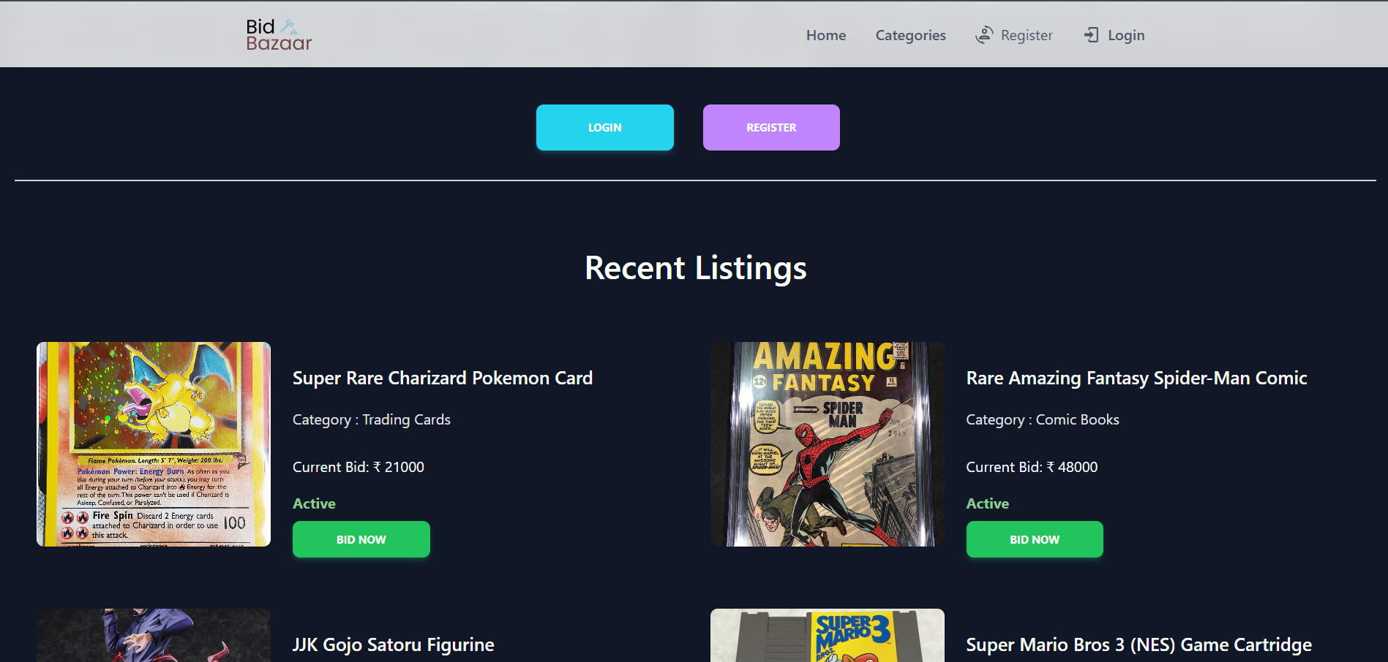Image resolution: width=1388 pixels, height=662 pixels.
Task: Click the Bid Bazaar logo
Action: (x=279, y=35)
